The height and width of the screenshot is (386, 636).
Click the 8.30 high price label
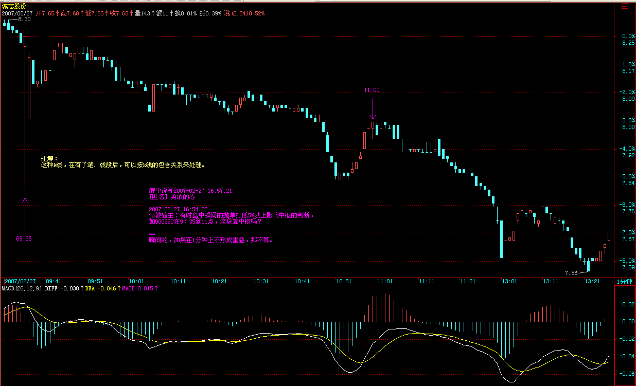24,19
